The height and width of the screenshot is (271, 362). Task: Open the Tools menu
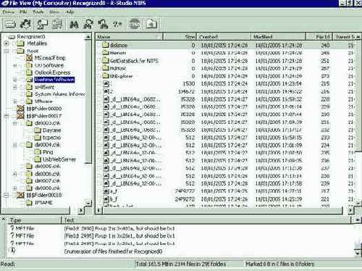[38, 12]
